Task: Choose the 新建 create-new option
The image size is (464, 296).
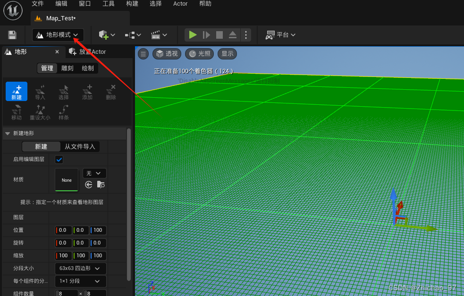Action: pyautogui.click(x=41, y=147)
